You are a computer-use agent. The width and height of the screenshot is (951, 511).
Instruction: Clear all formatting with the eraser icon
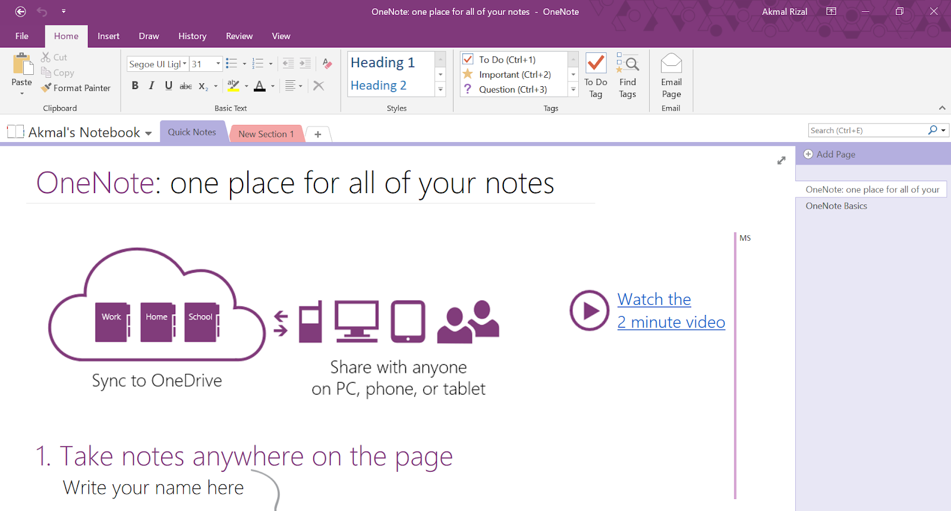pyautogui.click(x=327, y=64)
